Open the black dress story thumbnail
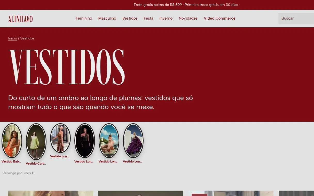314x196 pixels. coord(85,141)
